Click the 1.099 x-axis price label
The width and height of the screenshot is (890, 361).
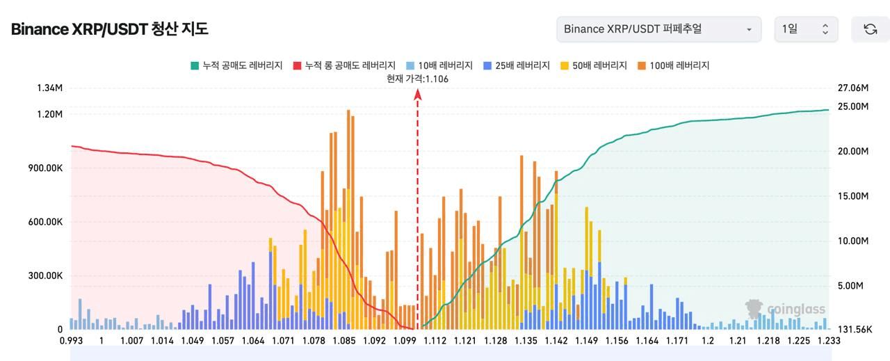(x=405, y=341)
